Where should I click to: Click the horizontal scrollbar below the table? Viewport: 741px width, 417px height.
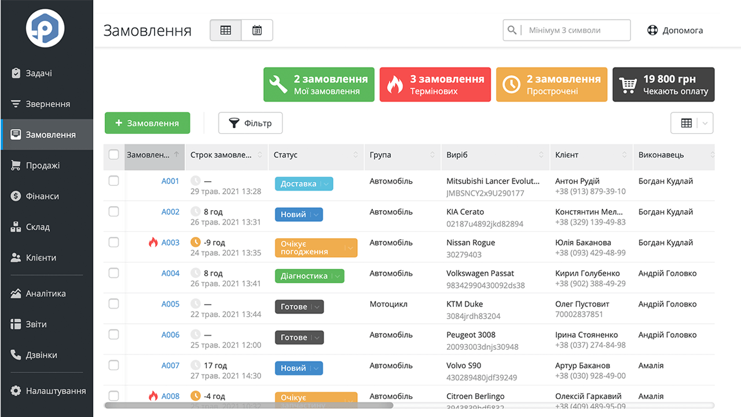(249, 405)
